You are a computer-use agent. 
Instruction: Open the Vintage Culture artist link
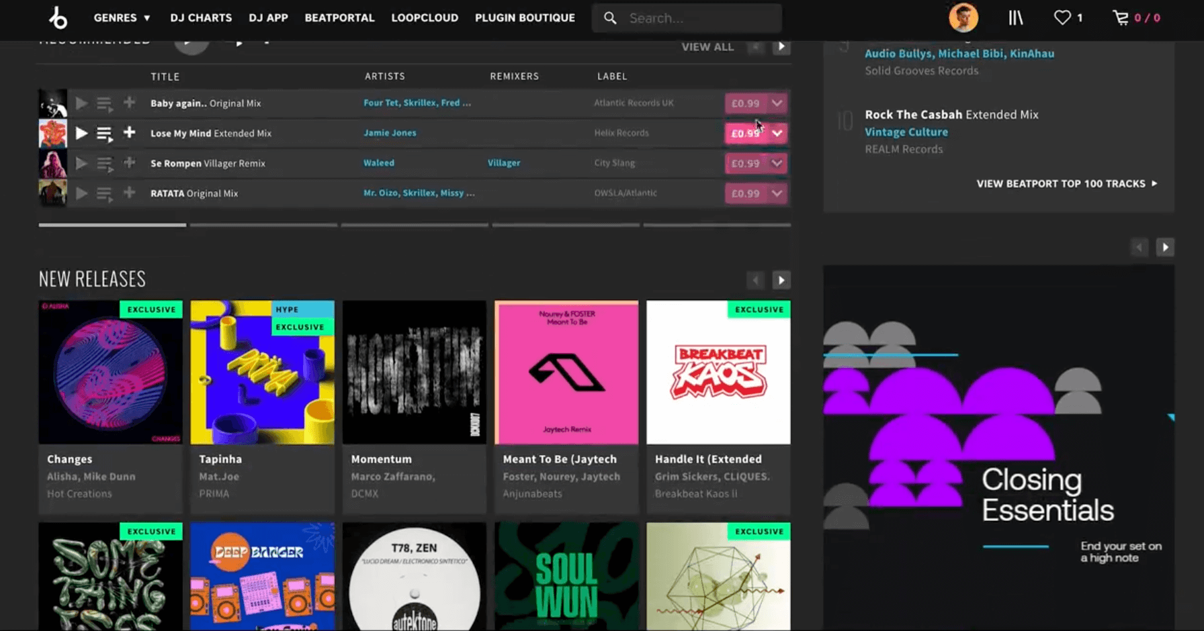906,132
